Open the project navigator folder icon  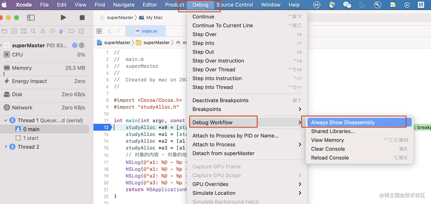coord(4,31)
